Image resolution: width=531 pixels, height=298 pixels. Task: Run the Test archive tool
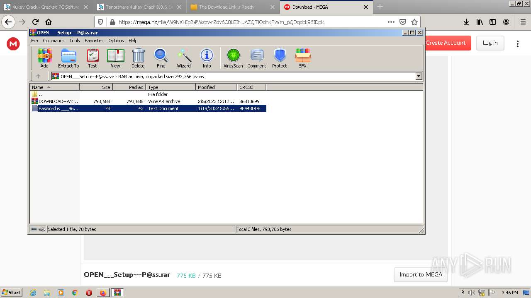click(93, 58)
